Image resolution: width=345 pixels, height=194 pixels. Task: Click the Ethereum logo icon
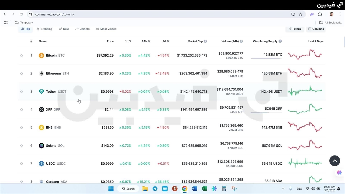coord(41,74)
